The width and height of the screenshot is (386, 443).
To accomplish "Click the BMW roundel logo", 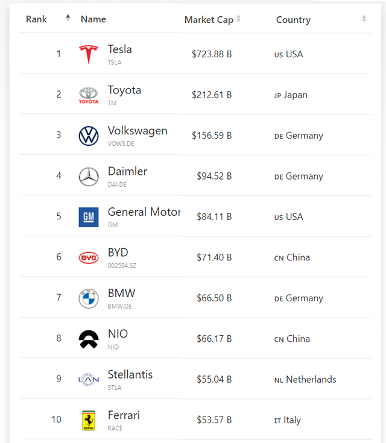I will point(89,298).
